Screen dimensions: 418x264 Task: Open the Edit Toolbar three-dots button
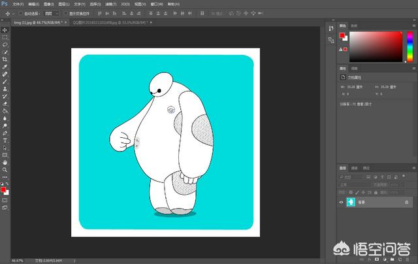[5, 177]
